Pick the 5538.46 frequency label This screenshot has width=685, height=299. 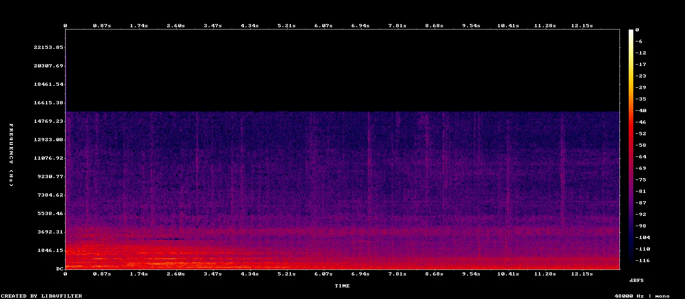[x=50, y=214]
